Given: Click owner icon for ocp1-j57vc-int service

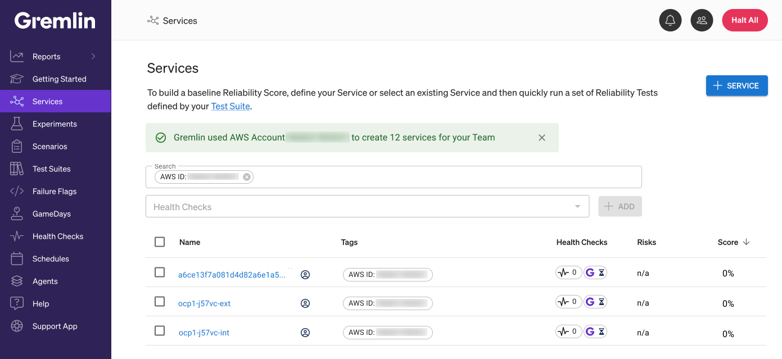Looking at the screenshot, I should (x=305, y=333).
